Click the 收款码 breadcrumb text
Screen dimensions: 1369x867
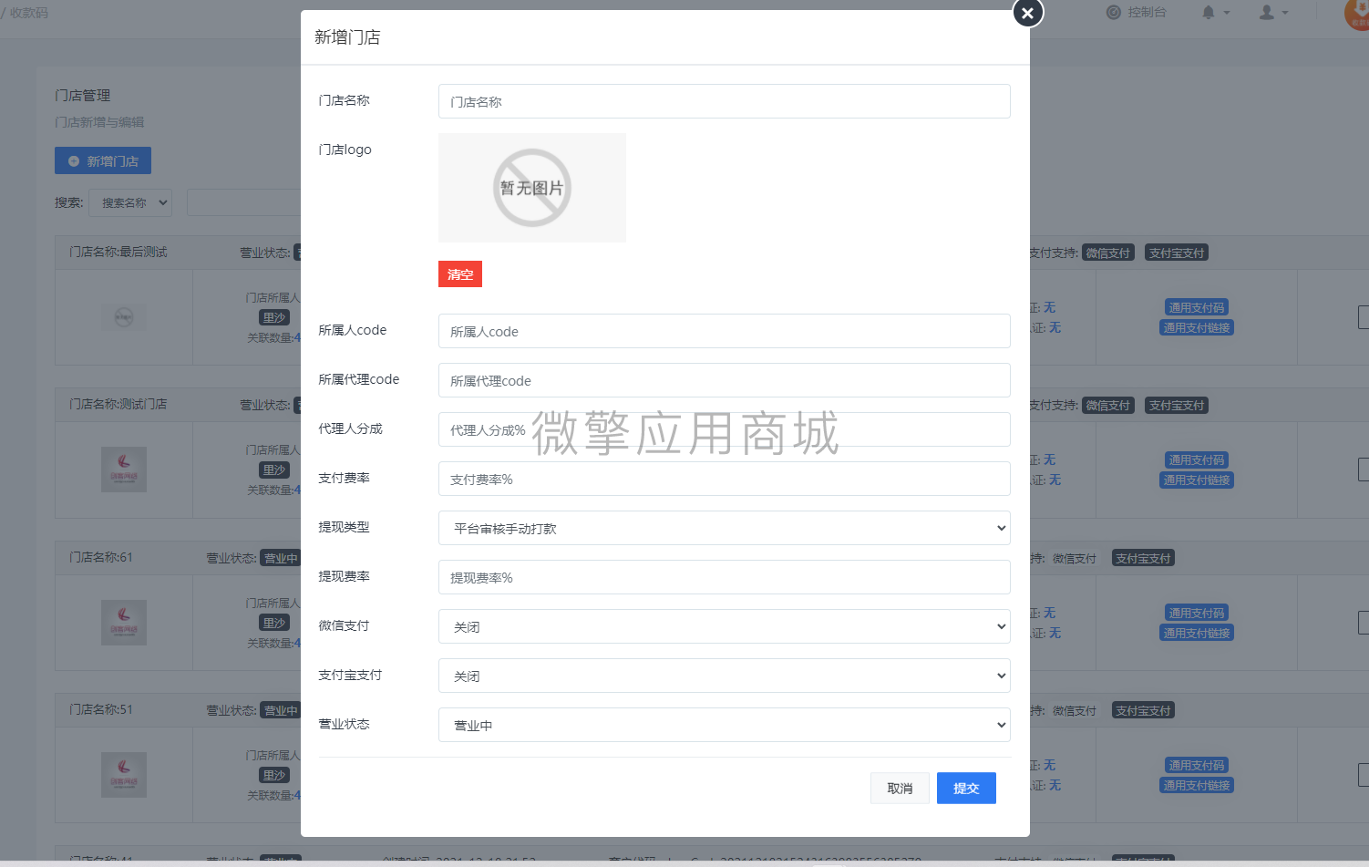coord(29,13)
